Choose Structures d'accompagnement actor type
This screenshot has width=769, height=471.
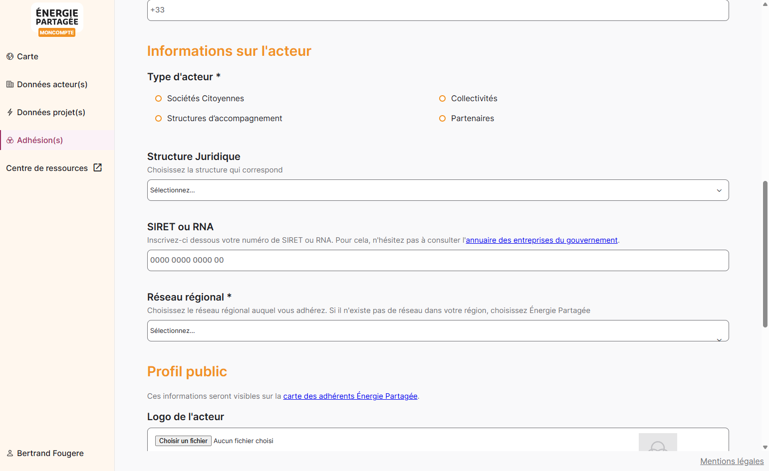click(158, 118)
